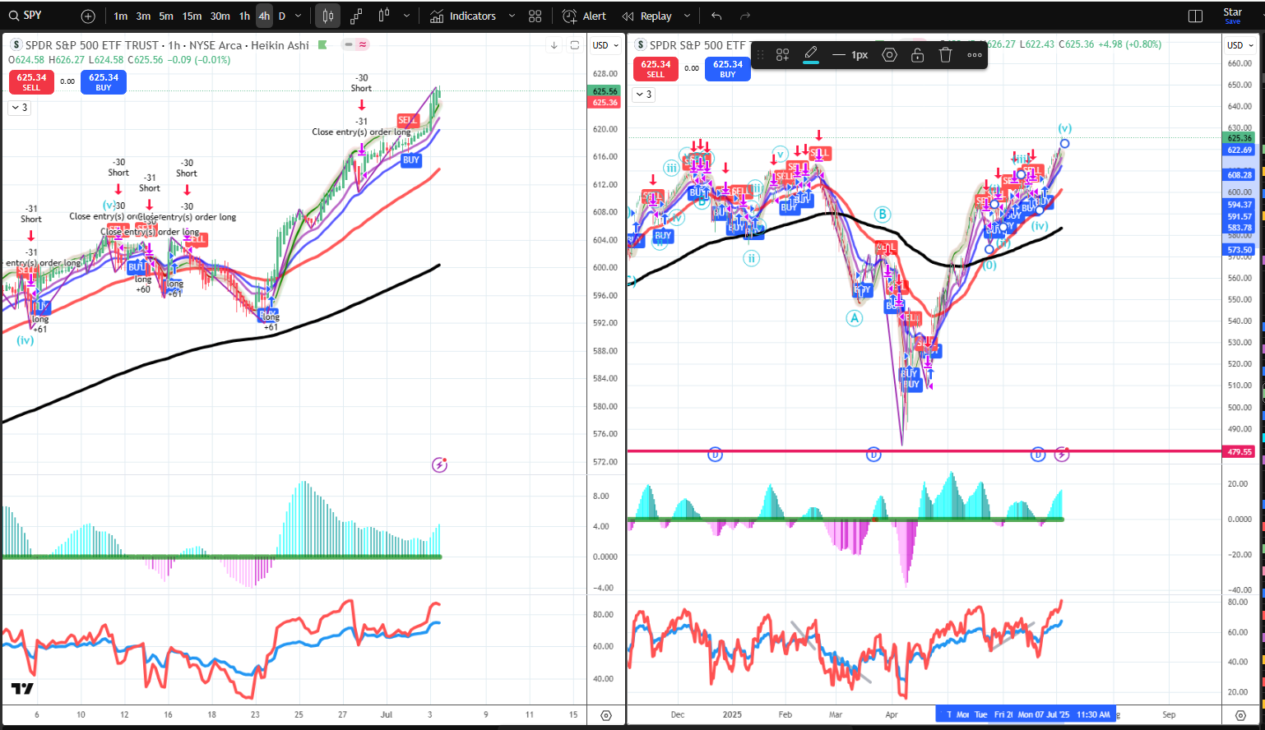Open symbol search for SPY
Screen dimensions: 1265x730
pyautogui.click(x=26, y=16)
